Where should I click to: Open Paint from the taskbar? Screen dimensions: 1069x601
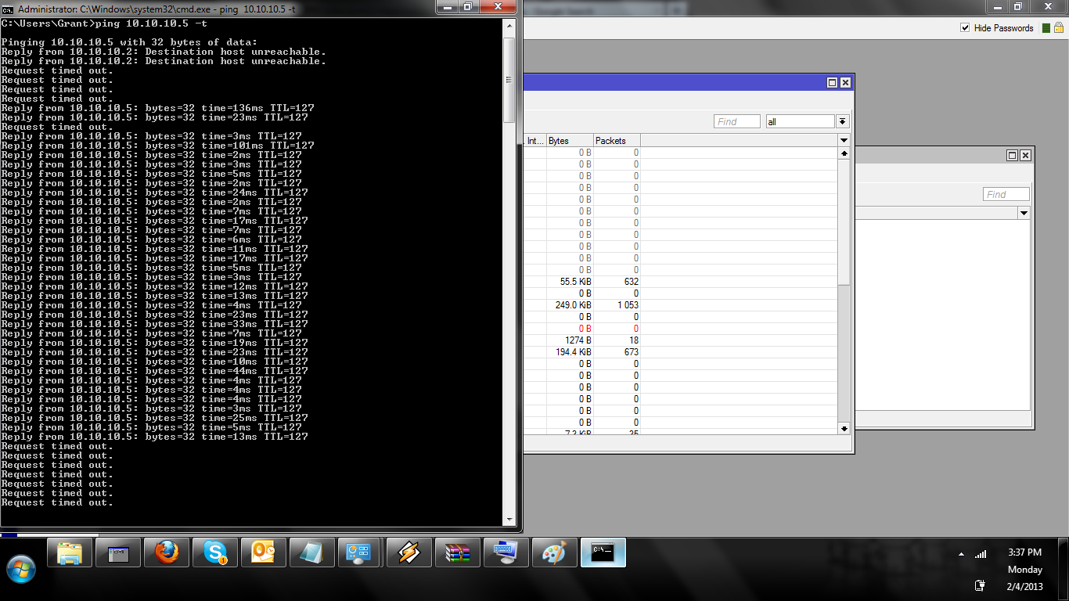point(555,553)
